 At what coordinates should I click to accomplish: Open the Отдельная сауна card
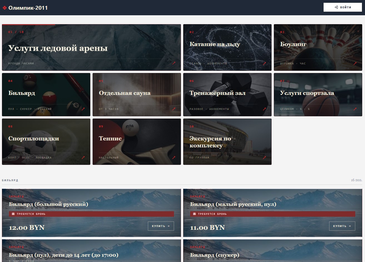[137, 95]
